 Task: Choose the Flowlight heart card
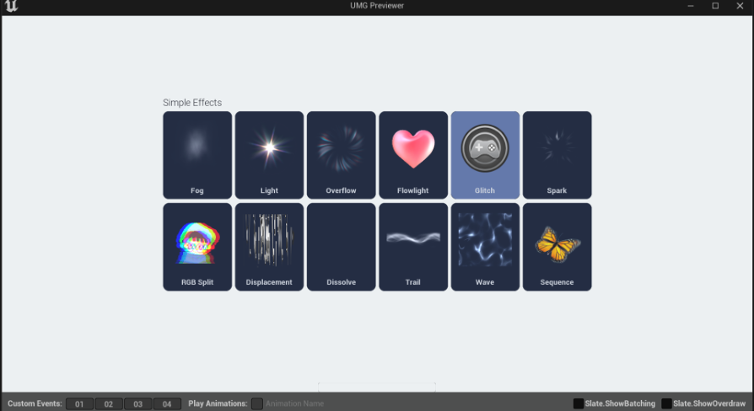pyautogui.click(x=413, y=155)
